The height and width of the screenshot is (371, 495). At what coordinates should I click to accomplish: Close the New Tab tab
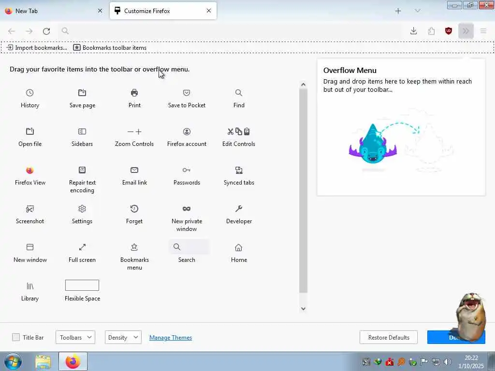point(100,11)
